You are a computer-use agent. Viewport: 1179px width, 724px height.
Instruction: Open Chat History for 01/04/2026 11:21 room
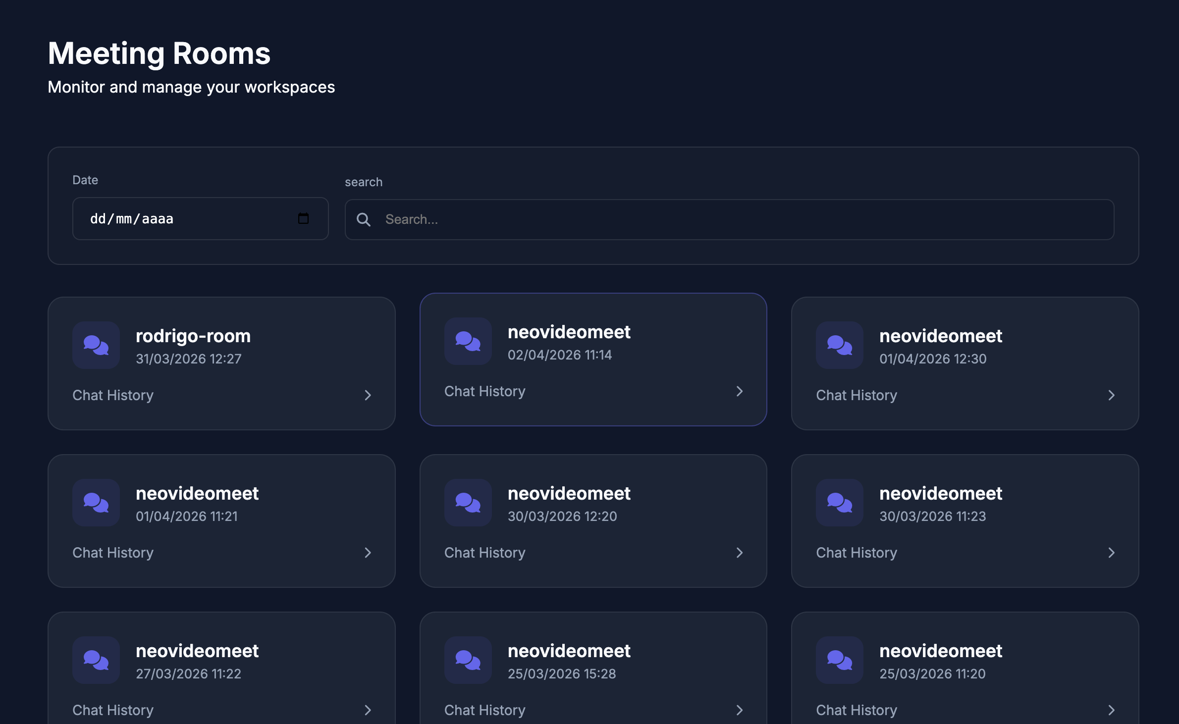(113, 553)
